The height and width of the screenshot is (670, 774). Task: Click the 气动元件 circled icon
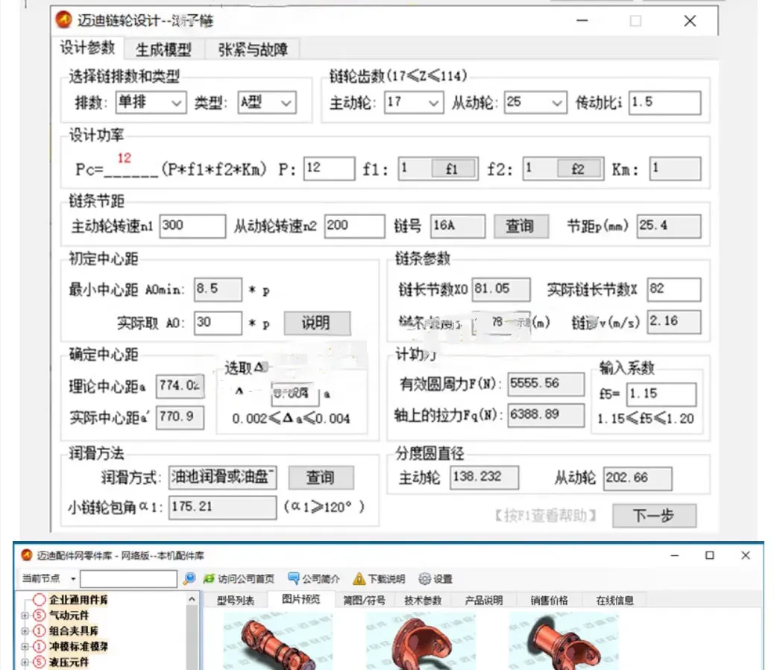click(39, 616)
